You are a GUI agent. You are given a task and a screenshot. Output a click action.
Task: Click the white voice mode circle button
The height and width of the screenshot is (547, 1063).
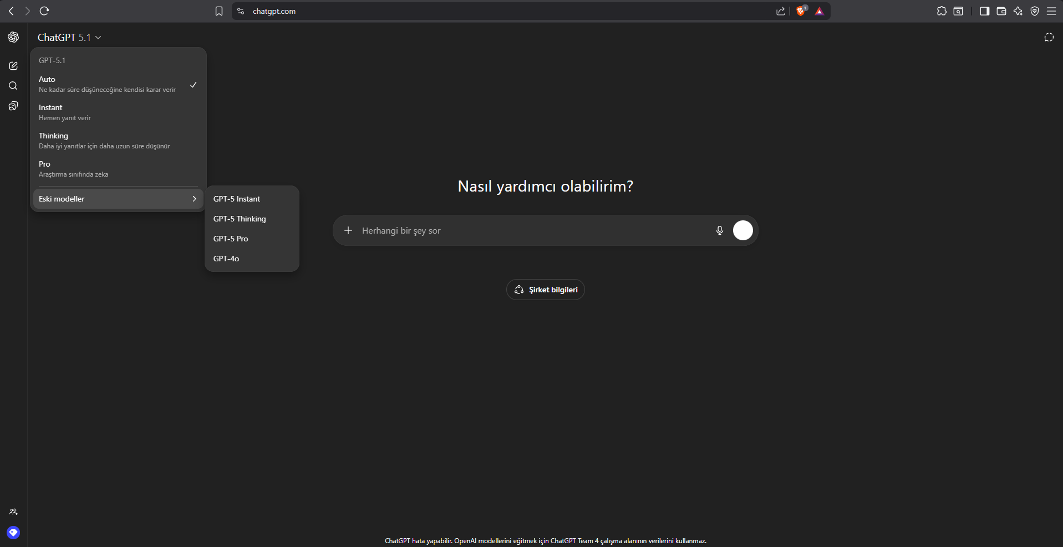click(742, 230)
